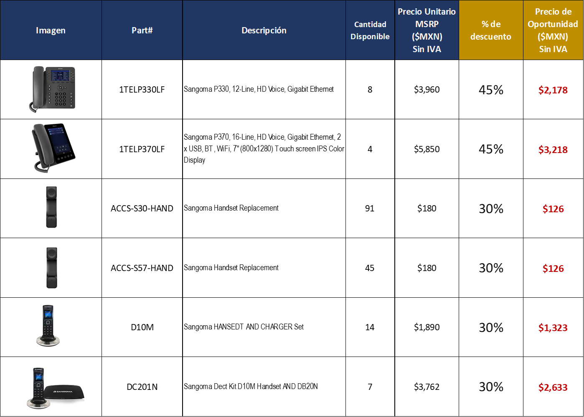Select MSRP price "$1,890"
584x417 pixels.
(427, 327)
